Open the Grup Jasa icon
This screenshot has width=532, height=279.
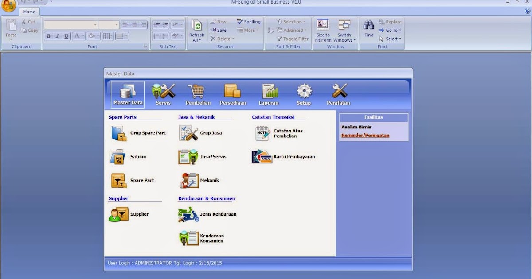(188, 133)
